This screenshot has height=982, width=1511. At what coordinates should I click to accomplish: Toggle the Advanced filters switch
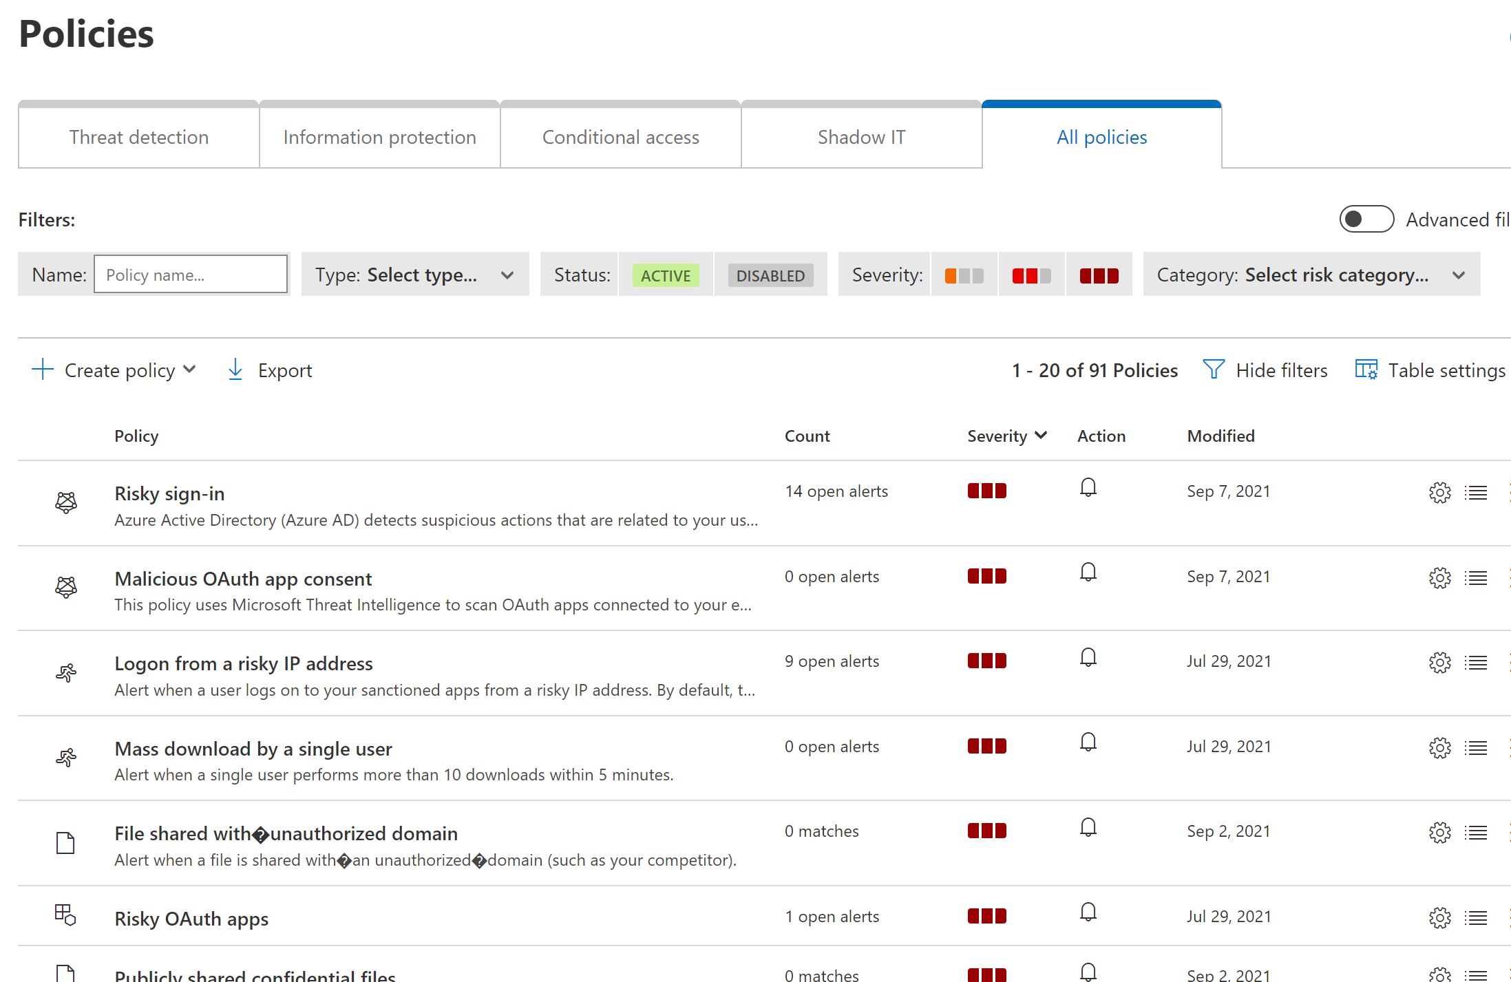(1366, 220)
